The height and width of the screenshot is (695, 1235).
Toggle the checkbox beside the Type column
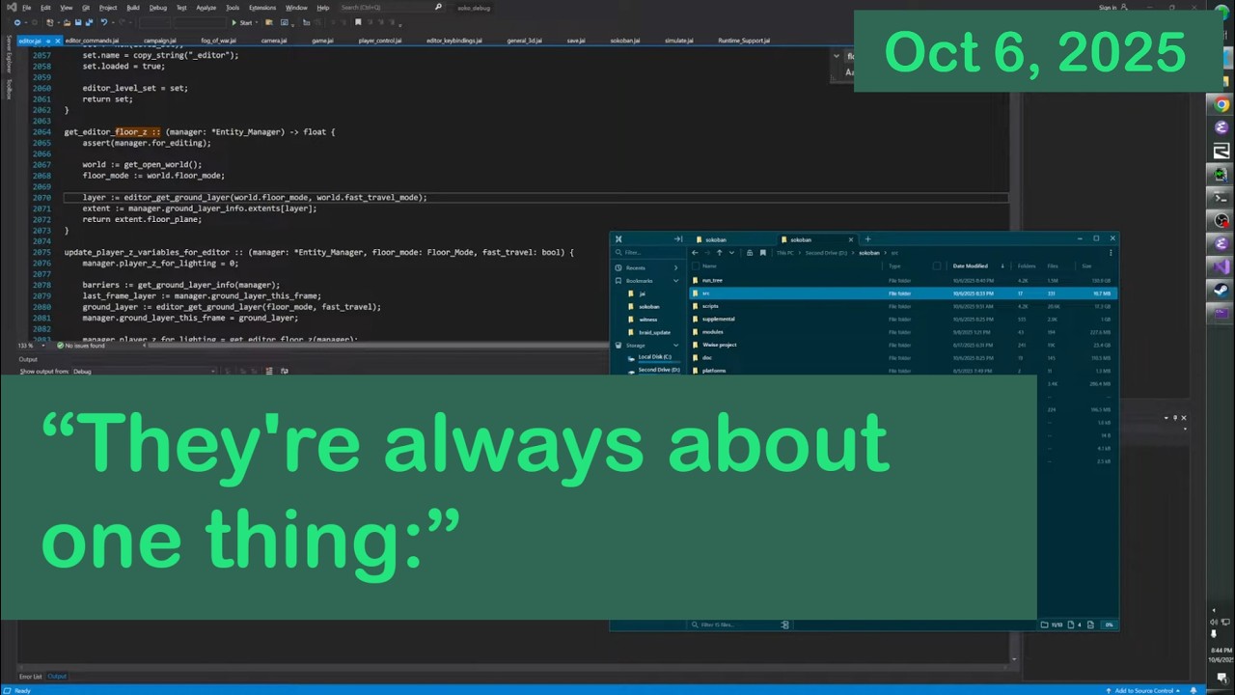point(937,266)
